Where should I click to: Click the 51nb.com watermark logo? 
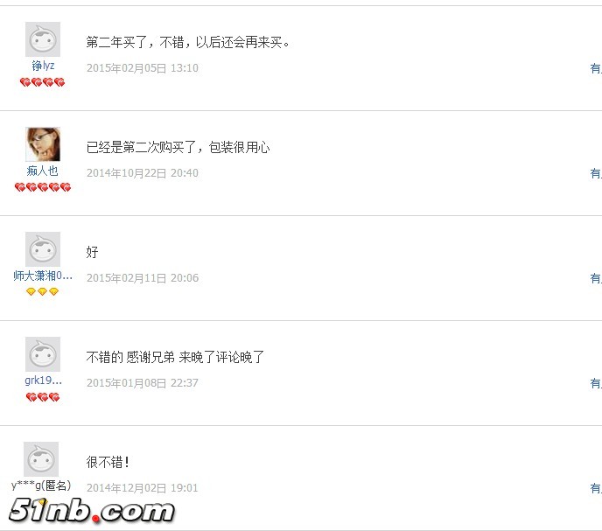pos(91,511)
